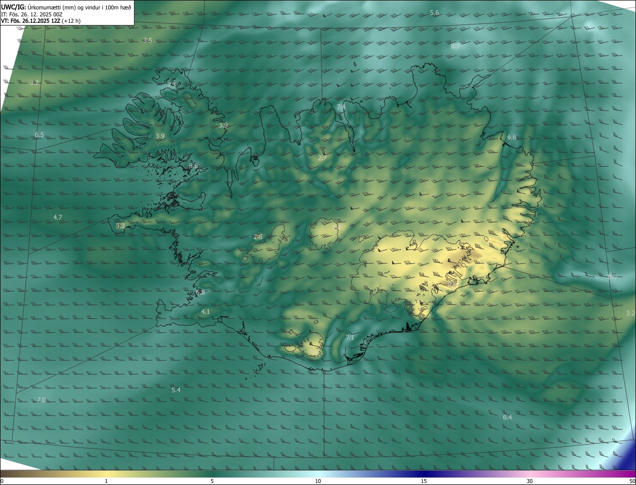Click the 7.1 value label on the map
Viewport: 636px width, 485px height.
point(350,337)
